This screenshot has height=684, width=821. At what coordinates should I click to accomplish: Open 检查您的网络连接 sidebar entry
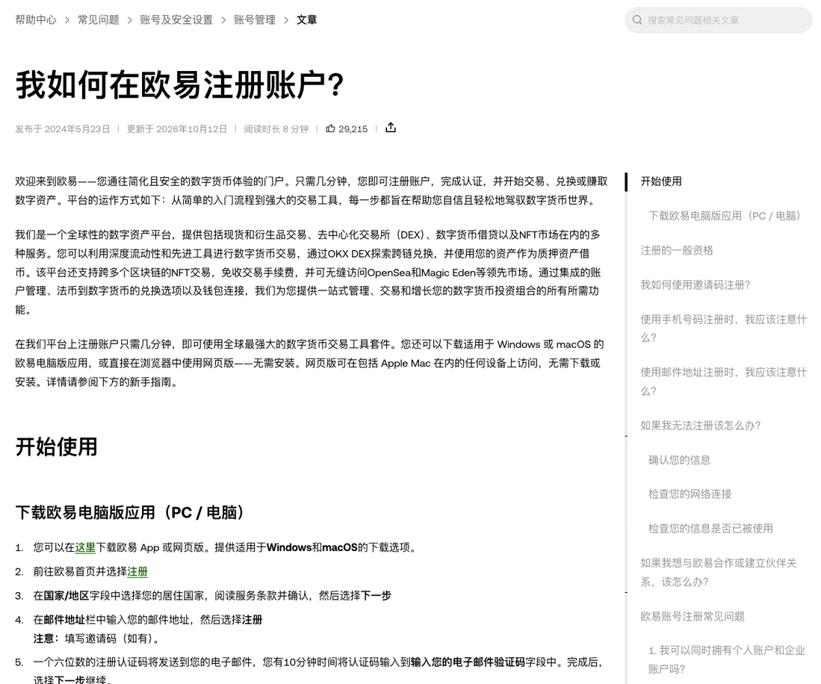[690, 494]
